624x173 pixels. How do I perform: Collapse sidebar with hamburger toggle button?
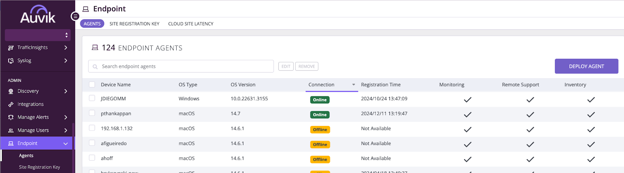pos(75,16)
